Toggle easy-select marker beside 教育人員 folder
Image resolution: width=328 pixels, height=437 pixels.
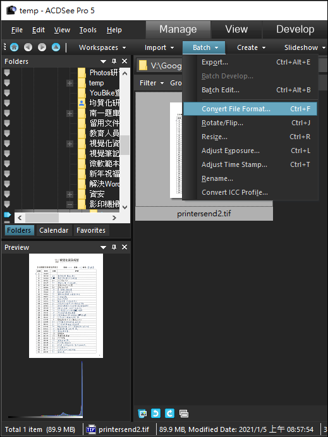7,133
